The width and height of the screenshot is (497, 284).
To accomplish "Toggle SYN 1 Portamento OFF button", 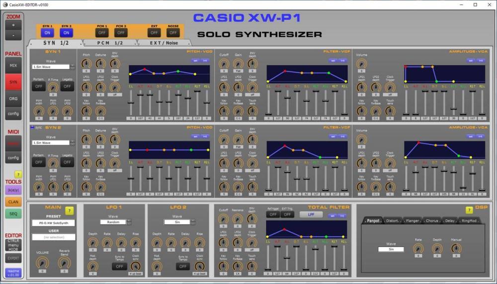I will point(39,86).
